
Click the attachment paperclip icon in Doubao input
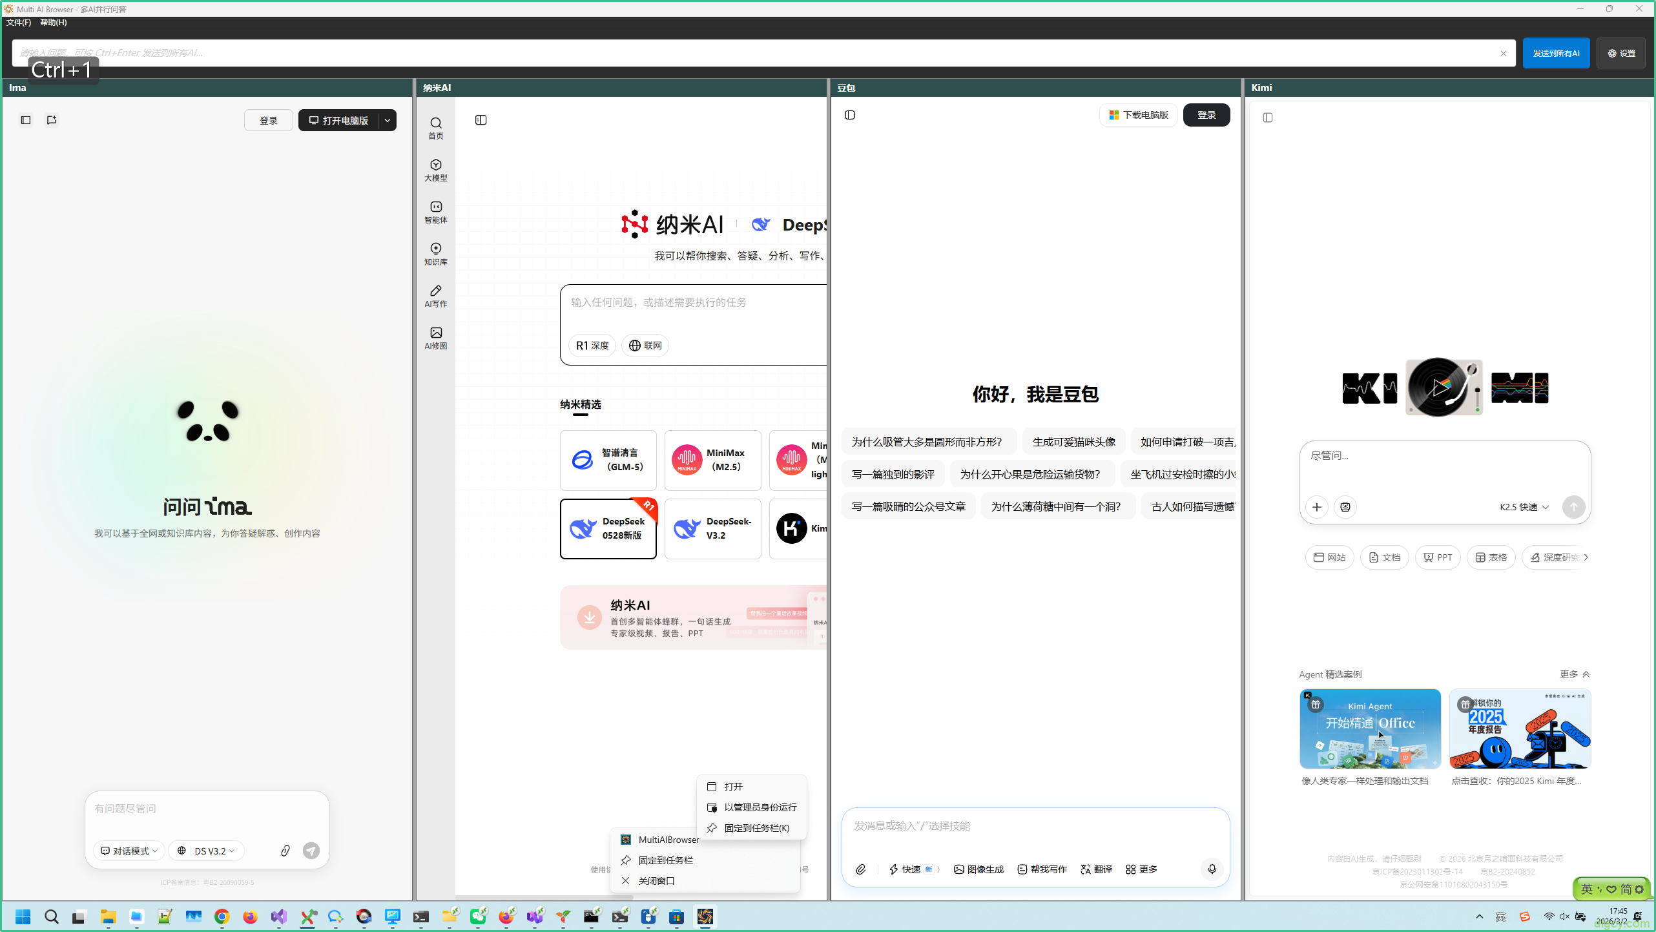click(x=861, y=869)
